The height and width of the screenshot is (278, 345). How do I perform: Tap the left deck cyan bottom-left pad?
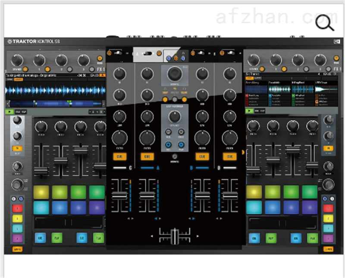41,207
